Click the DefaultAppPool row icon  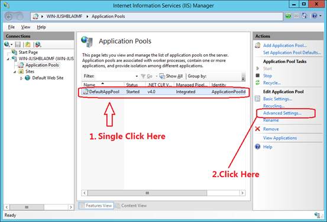coord(86,92)
